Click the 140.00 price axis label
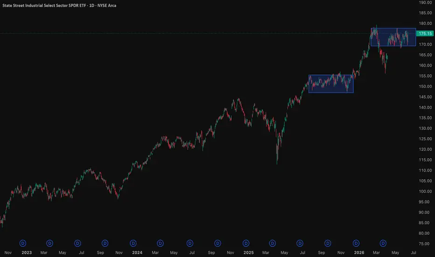The width and height of the screenshot is (435, 257). tap(425, 107)
